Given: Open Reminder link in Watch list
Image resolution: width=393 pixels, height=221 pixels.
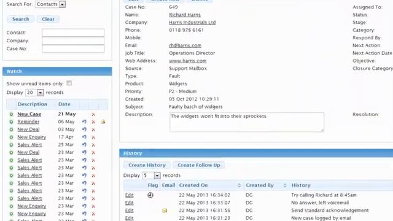Looking at the screenshot, I should pos(28,122).
